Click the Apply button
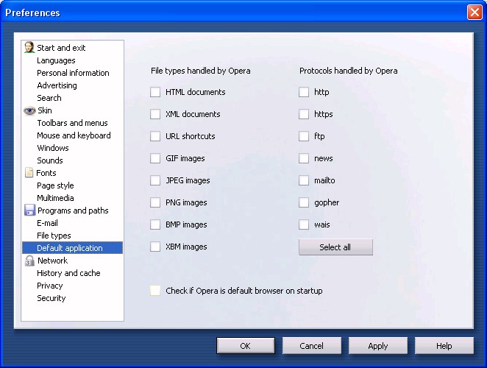This screenshot has height=368, width=487. coord(378,346)
